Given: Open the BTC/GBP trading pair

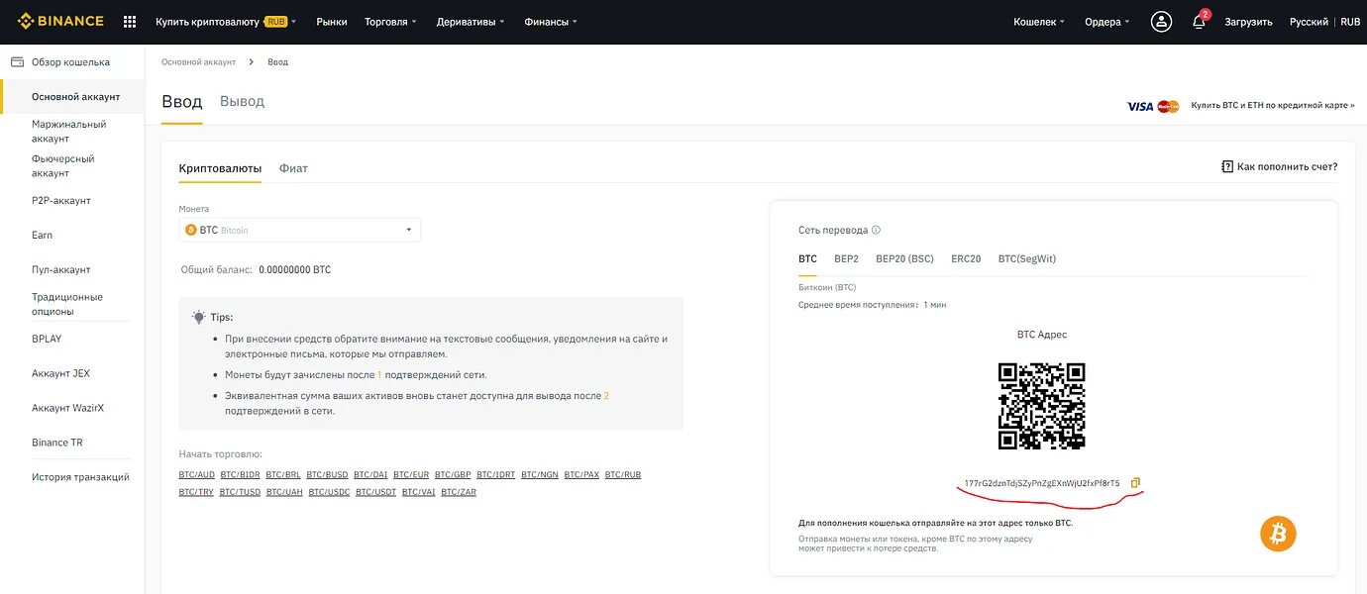Looking at the screenshot, I should [x=453, y=475].
